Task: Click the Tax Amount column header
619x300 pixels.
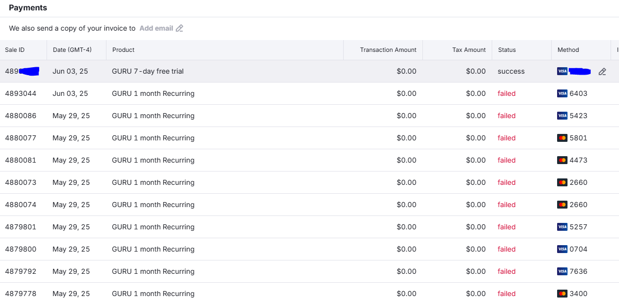Action: click(469, 50)
